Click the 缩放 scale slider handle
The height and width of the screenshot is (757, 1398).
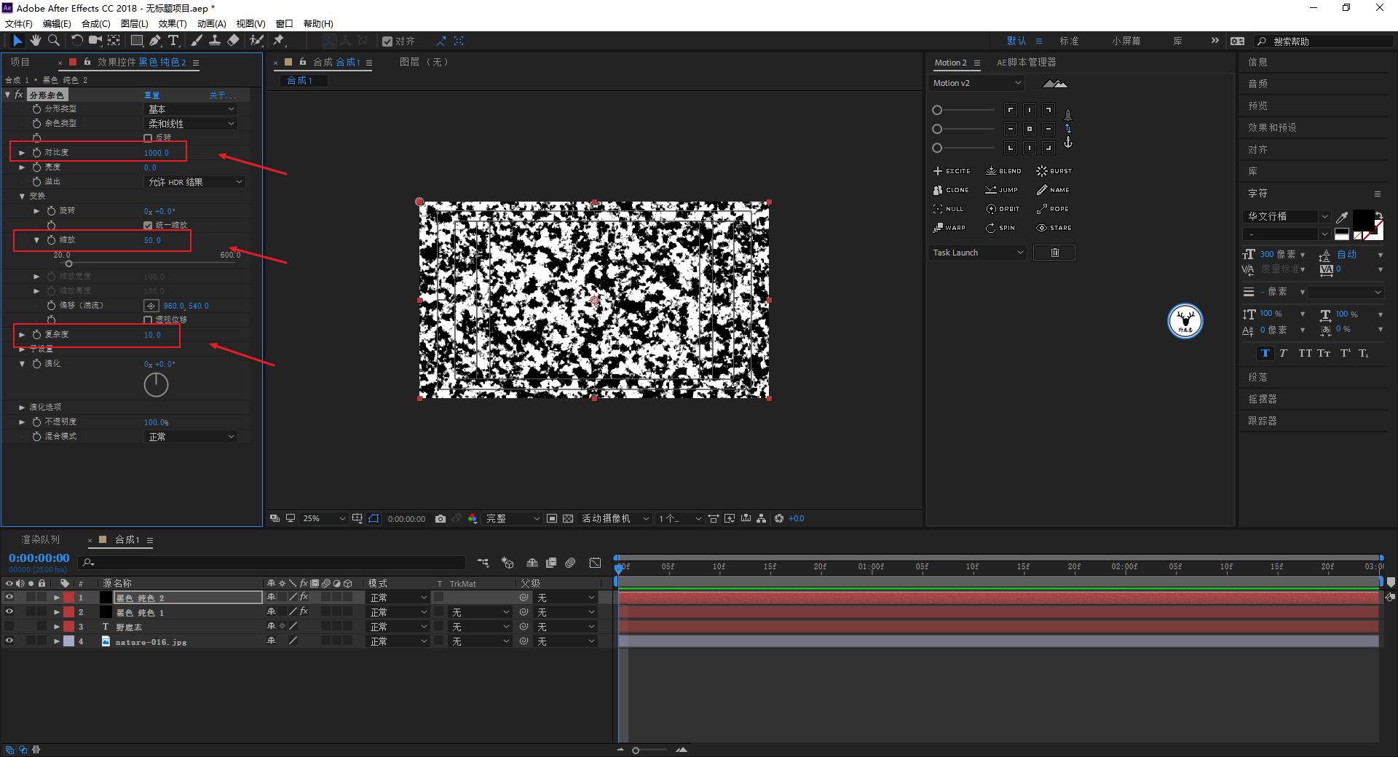click(69, 263)
